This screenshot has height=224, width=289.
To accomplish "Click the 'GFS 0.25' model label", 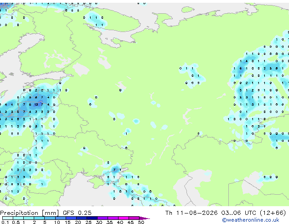I will 77,213.
